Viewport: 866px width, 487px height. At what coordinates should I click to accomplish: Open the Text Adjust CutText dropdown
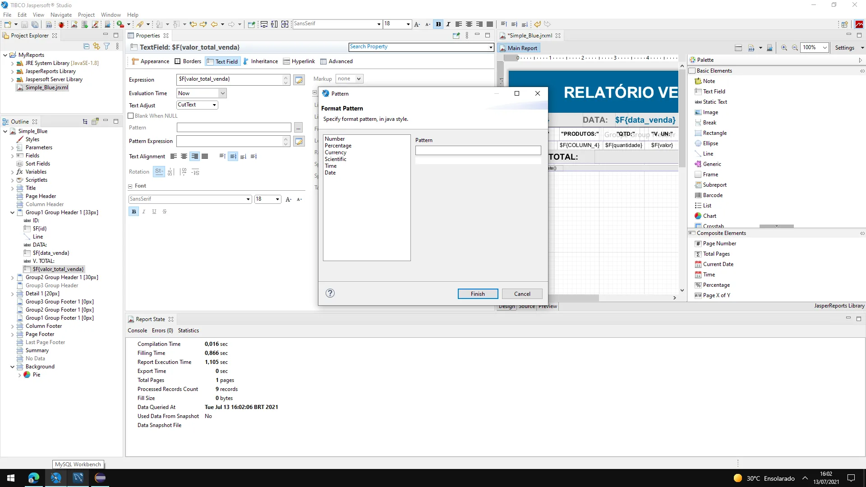tap(197, 105)
